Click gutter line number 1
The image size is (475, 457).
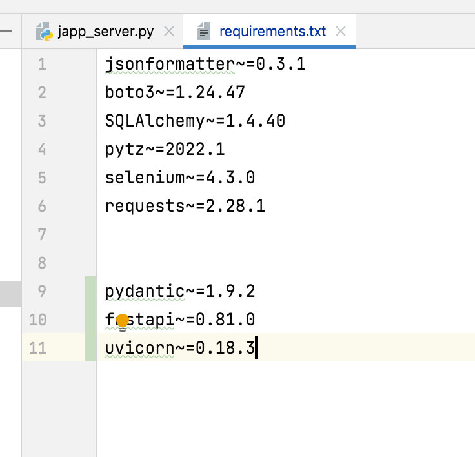click(x=42, y=65)
